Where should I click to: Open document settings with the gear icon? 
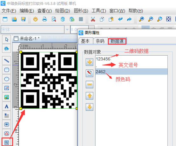tap(36, 19)
